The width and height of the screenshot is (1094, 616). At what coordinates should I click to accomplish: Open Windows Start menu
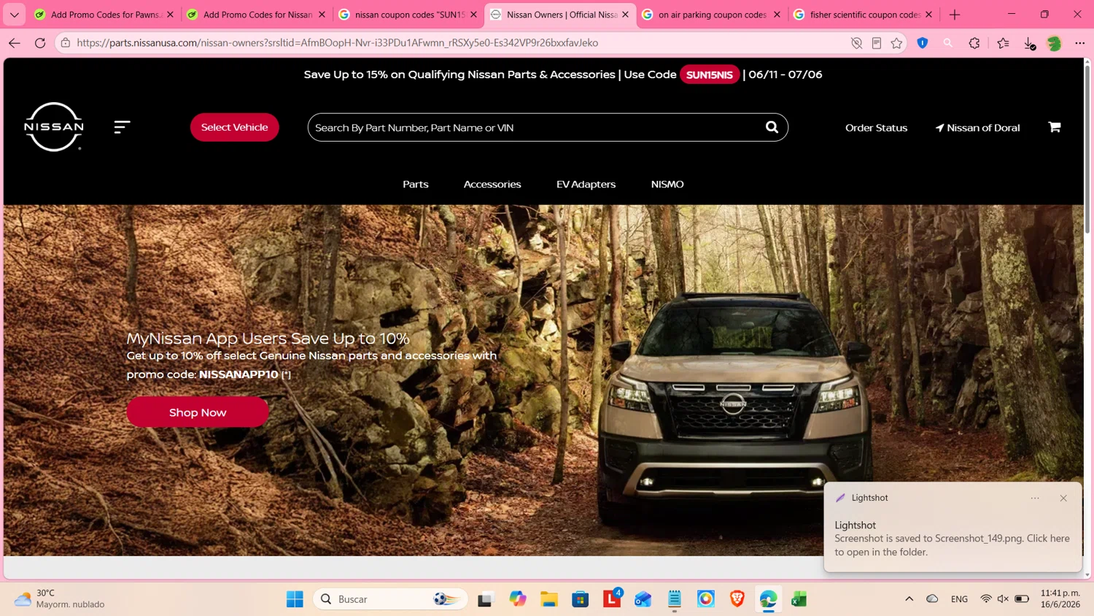(x=295, y=599)
